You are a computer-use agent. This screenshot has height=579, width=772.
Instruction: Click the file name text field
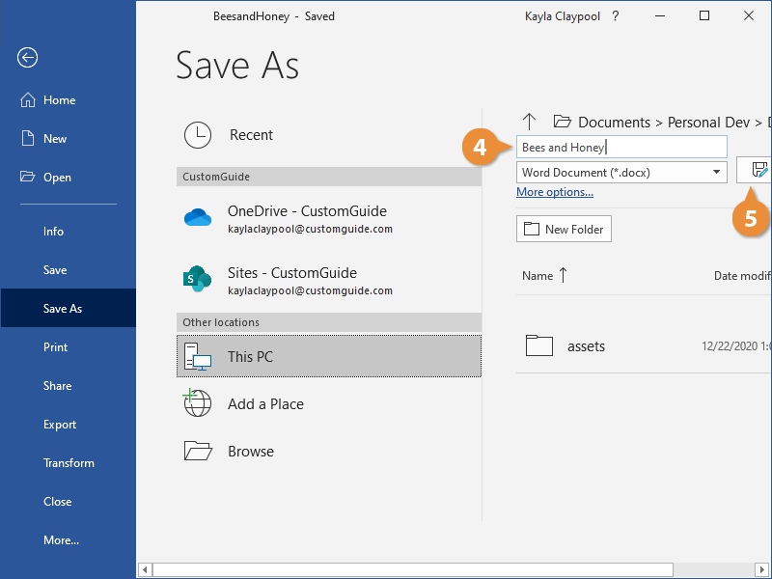coord(621,148)
